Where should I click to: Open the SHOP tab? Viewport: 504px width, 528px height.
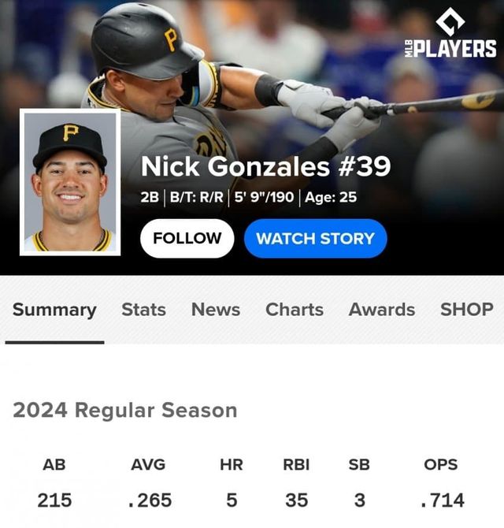coord(467,310)
